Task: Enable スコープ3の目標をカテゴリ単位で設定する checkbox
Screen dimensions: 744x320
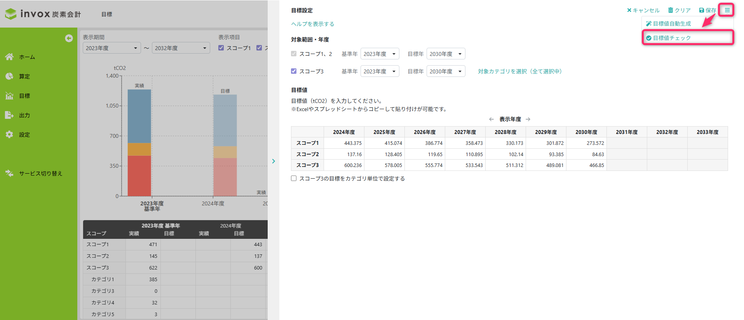Action: [x=294, y=178]
